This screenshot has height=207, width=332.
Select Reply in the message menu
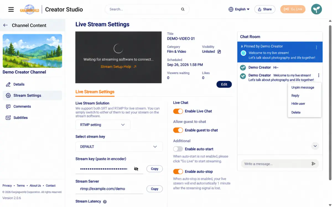pyautogui.click(x=295, y=96)
